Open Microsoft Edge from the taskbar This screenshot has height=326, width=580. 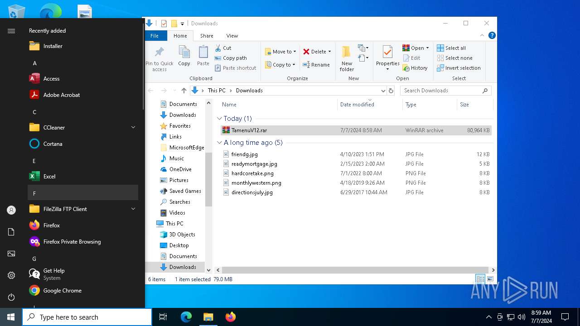tap(186, 317)
